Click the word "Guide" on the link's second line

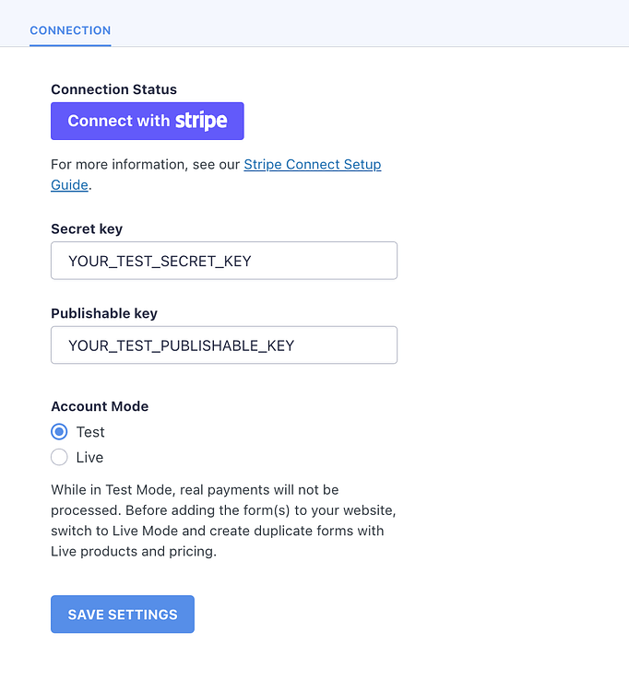(x=69, y=185)
